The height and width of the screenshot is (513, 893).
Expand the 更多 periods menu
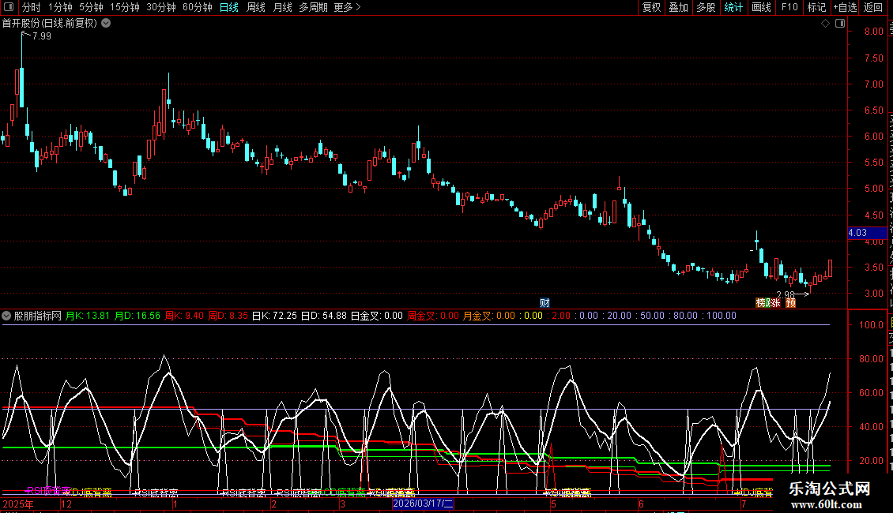click(347, 7)
